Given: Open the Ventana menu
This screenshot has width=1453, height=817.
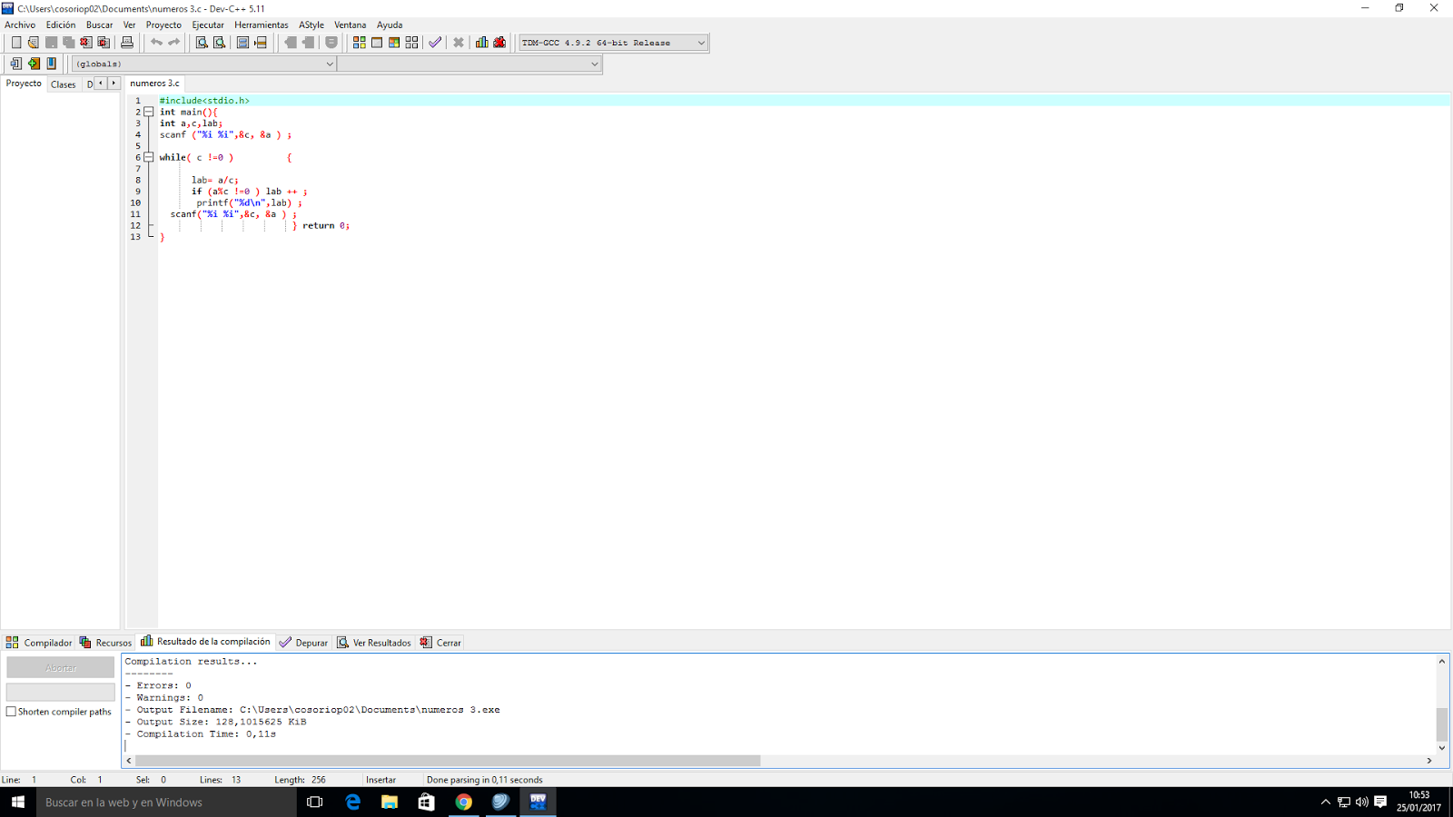Looking at the screenshot, I should [350, 25].
